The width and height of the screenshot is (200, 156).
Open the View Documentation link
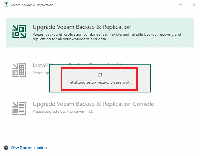click(x=28, y=148)
